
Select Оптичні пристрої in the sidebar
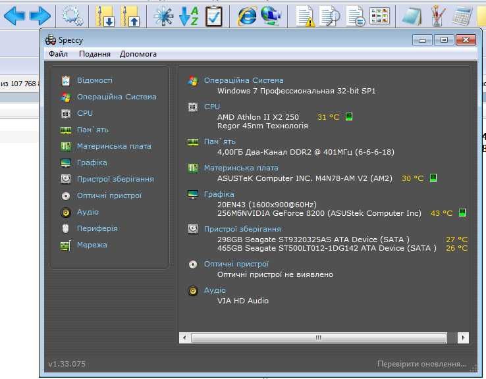[x=109, y=195]
